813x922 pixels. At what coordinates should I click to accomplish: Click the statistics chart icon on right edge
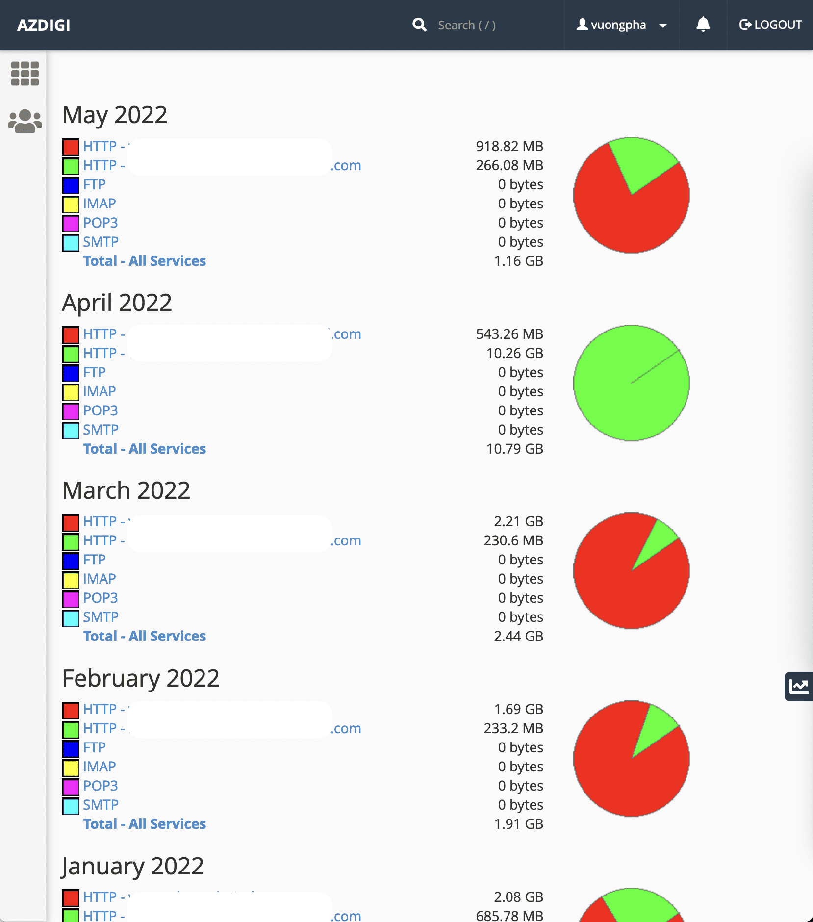(x=799, y=687)
